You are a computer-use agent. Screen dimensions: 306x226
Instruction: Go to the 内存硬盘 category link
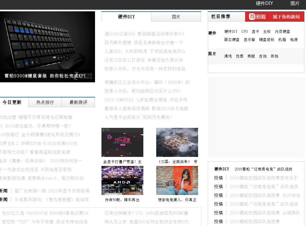[x=282, y=32]
